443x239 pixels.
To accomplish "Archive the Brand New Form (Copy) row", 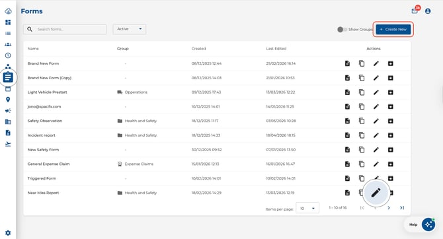I will pyautogui.click(x=391, y=78).
